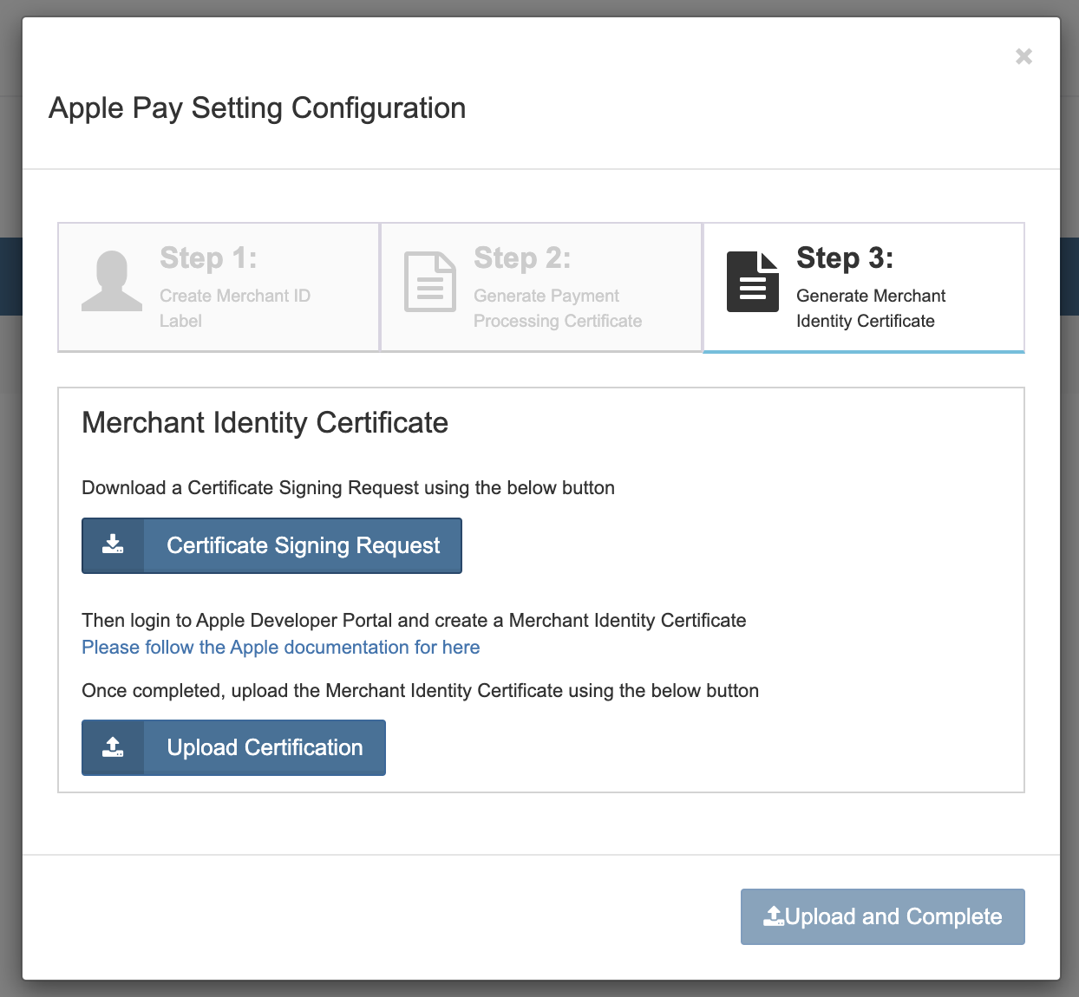Click the text Create Merchant ID Label

tap(234, 308)
